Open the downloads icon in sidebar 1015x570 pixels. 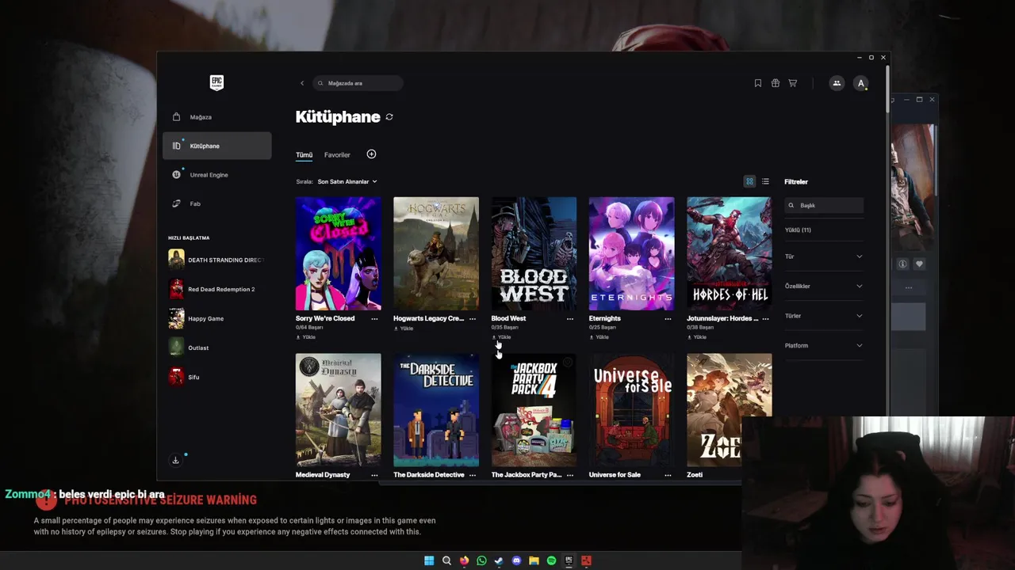(176, 460)
